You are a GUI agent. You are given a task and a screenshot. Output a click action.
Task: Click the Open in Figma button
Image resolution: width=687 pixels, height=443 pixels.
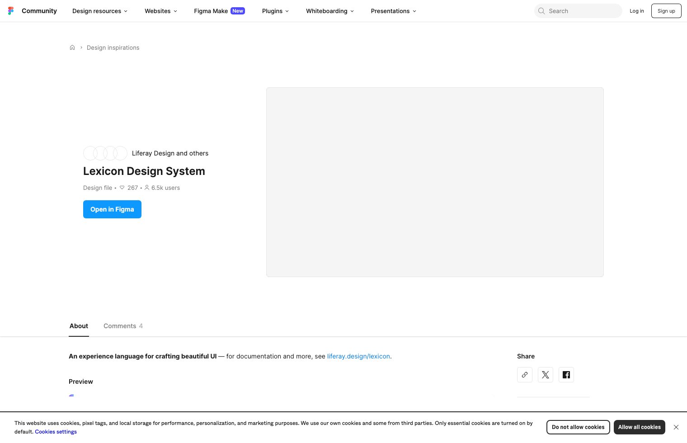[112, 209]
